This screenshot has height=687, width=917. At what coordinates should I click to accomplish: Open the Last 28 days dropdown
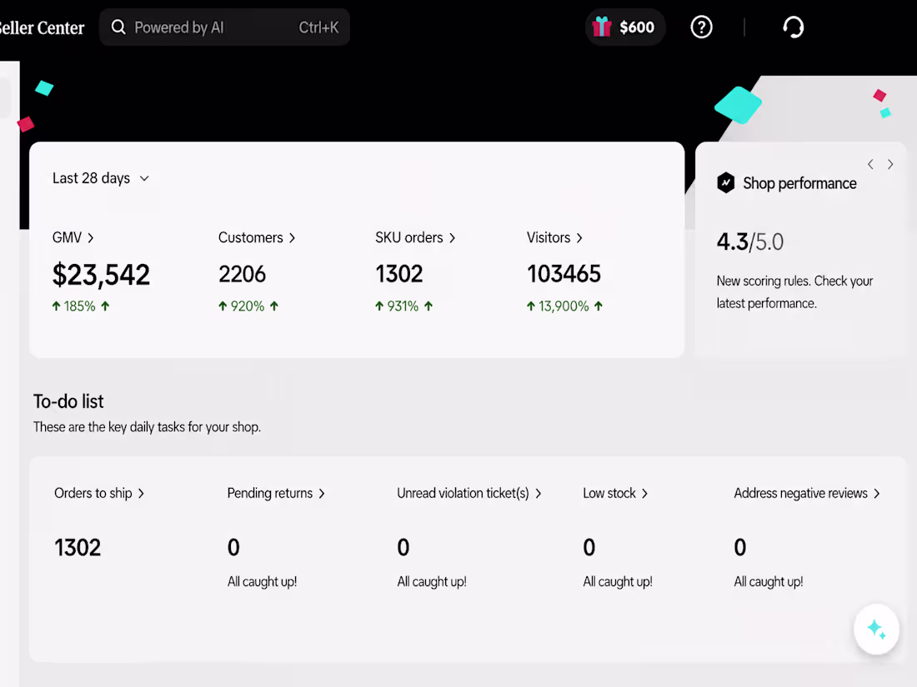[x=101, y=178]
